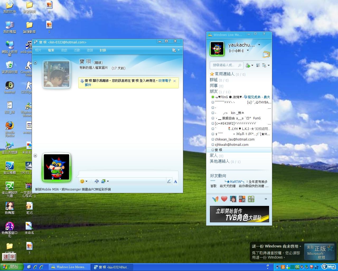Switch contact list layout view icon

click(x=258, y=65)
